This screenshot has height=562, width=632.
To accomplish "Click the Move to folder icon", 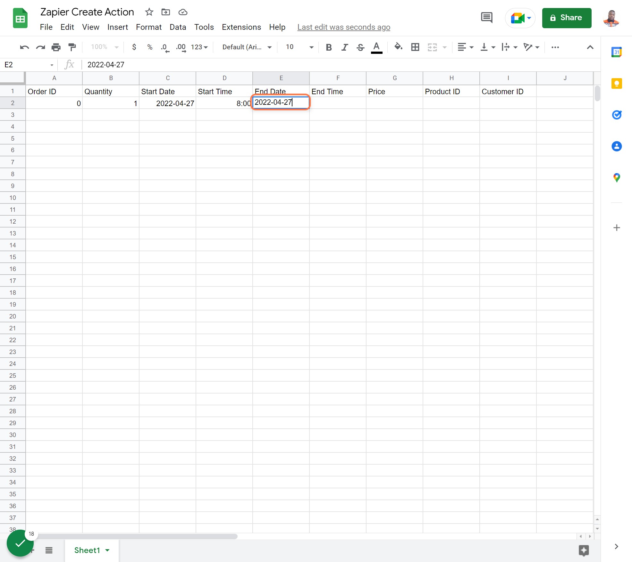I will pos(166,12).
